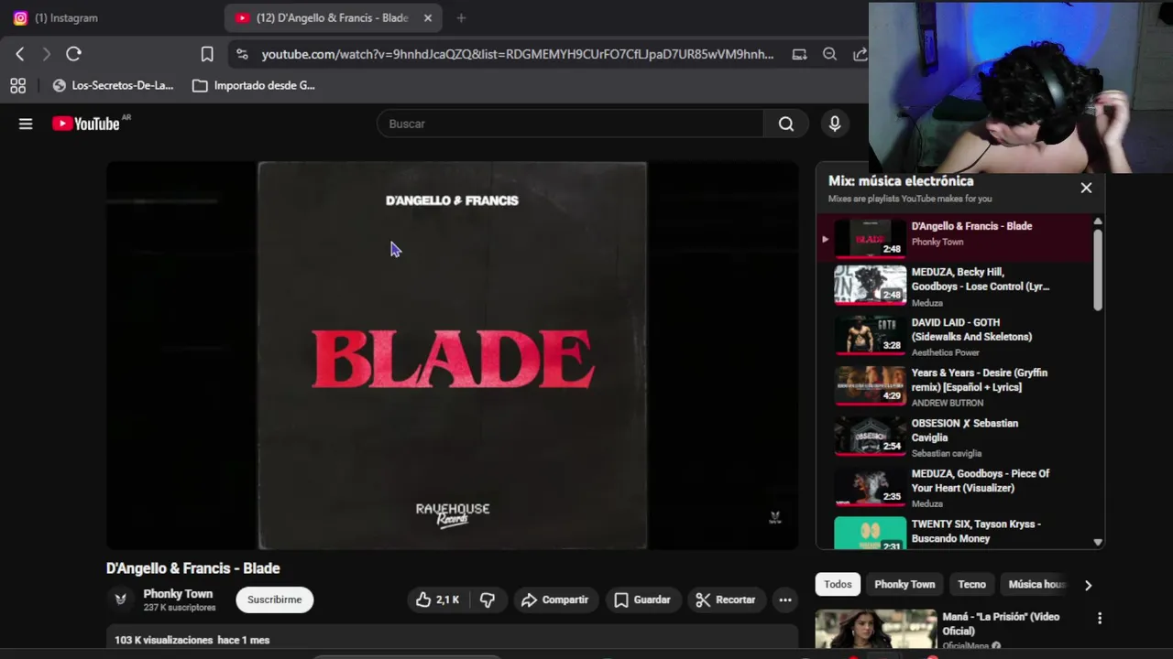Click the search magnifier button
1173x659 pixels.
click(x=786, y=124)
